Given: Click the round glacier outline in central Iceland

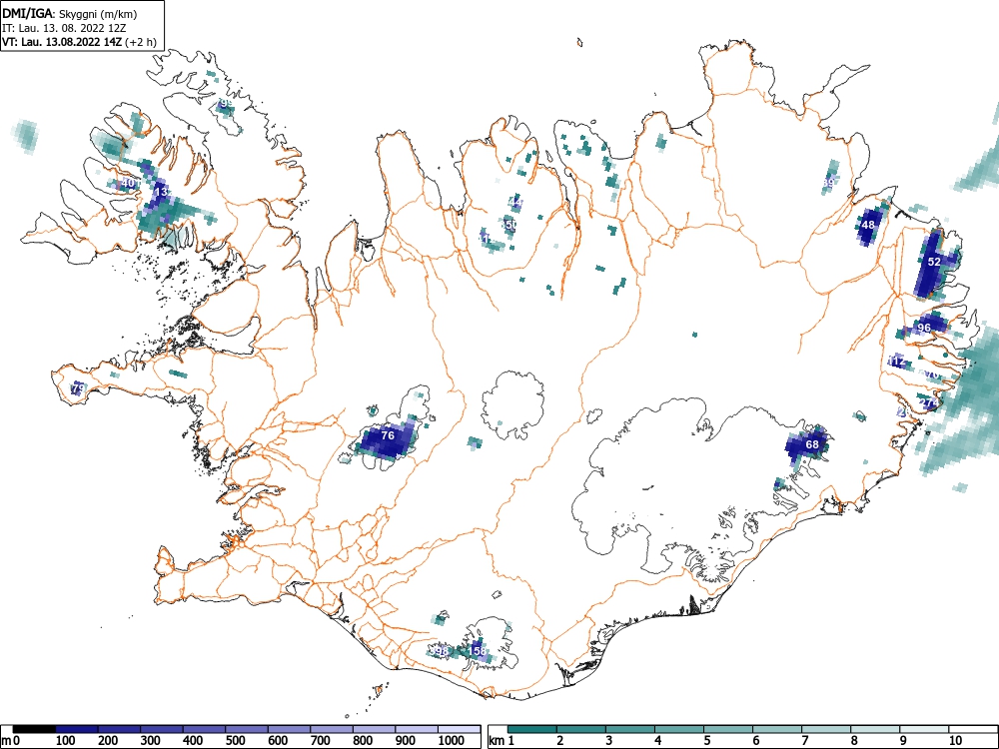Looking at the screenshot, I should [512, 405].
